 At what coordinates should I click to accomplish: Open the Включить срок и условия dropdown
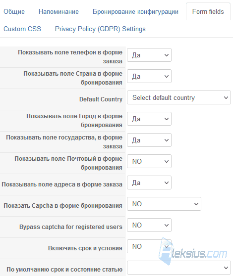click(x=149, y=246)
